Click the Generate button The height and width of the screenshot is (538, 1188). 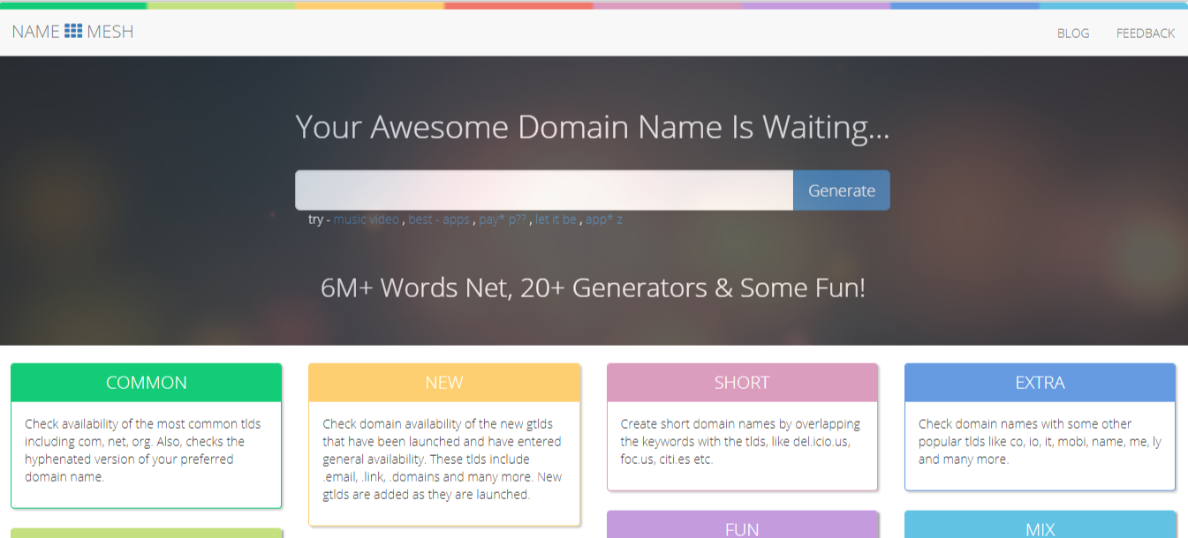click(842, 191)
